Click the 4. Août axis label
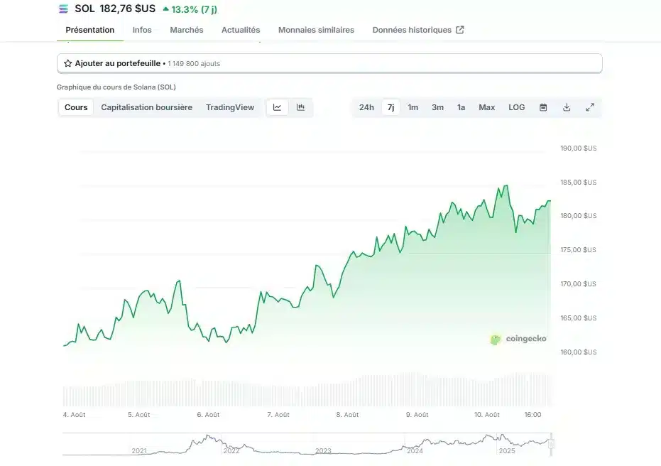The width and height of the screenshot is (661, 466). pyautogui.click(x=74, y=415)
